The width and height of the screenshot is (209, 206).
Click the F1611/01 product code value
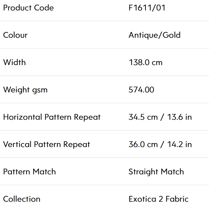147,8
